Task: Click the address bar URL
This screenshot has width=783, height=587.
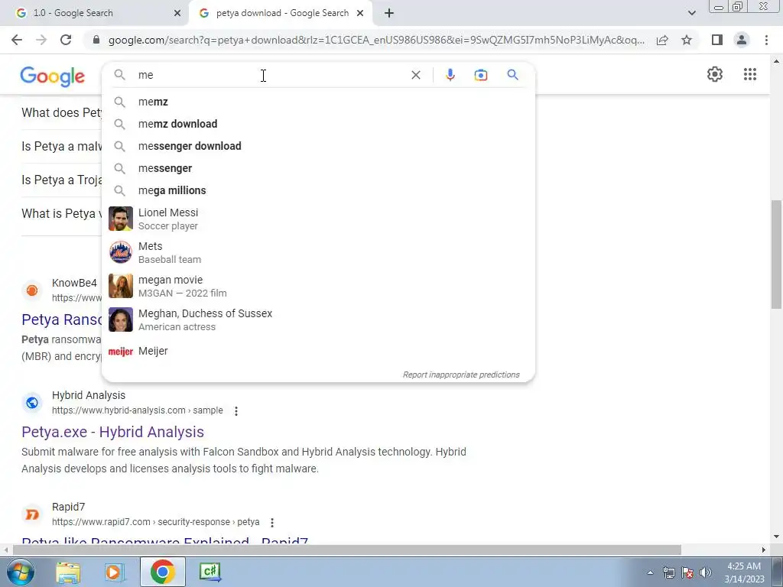Action: [x=376, y=40]
